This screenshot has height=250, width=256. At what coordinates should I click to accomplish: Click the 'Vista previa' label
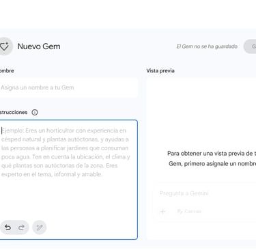160,71
